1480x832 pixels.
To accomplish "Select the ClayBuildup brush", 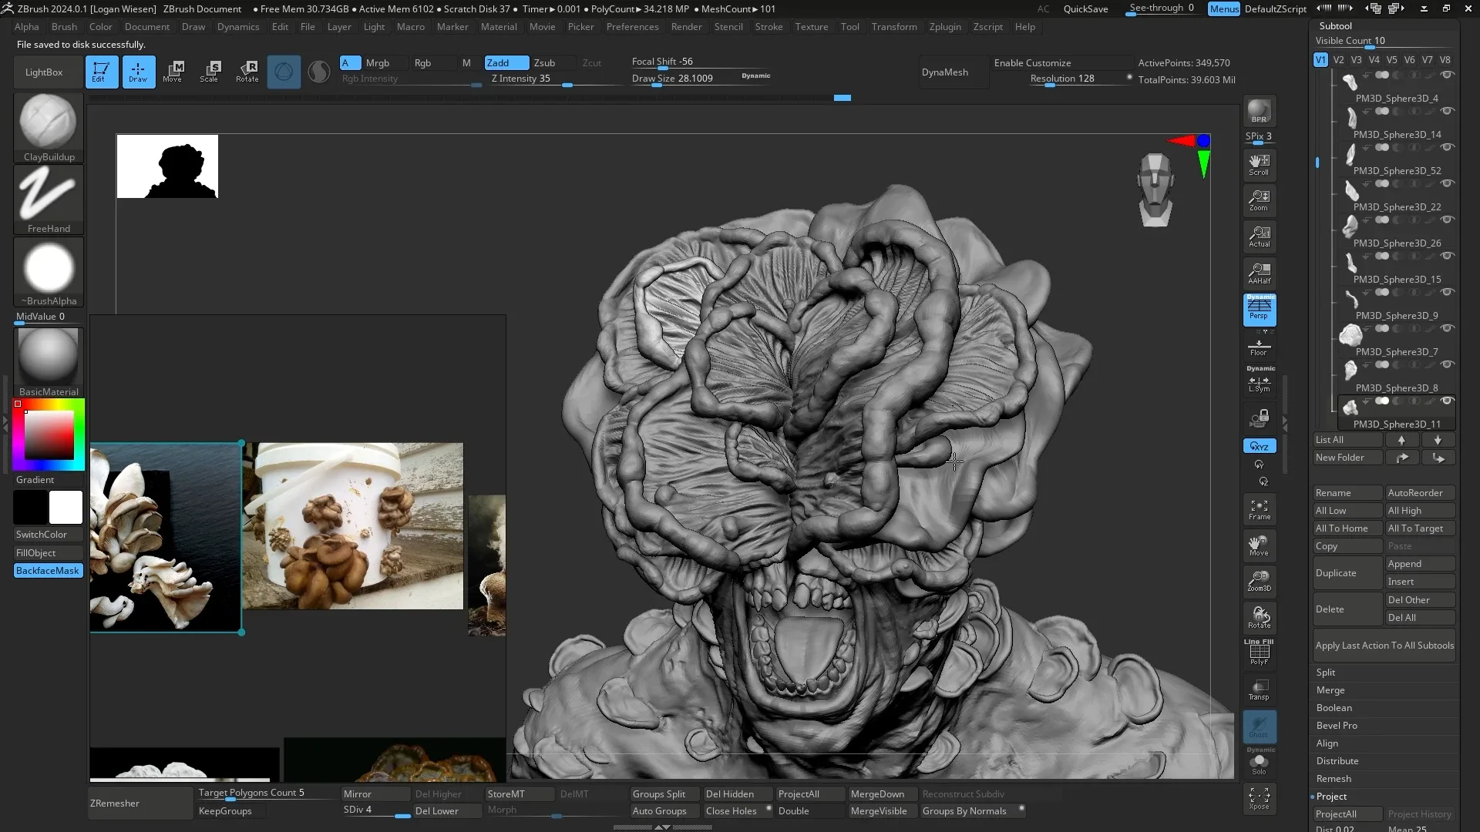I will coord(47,123).
